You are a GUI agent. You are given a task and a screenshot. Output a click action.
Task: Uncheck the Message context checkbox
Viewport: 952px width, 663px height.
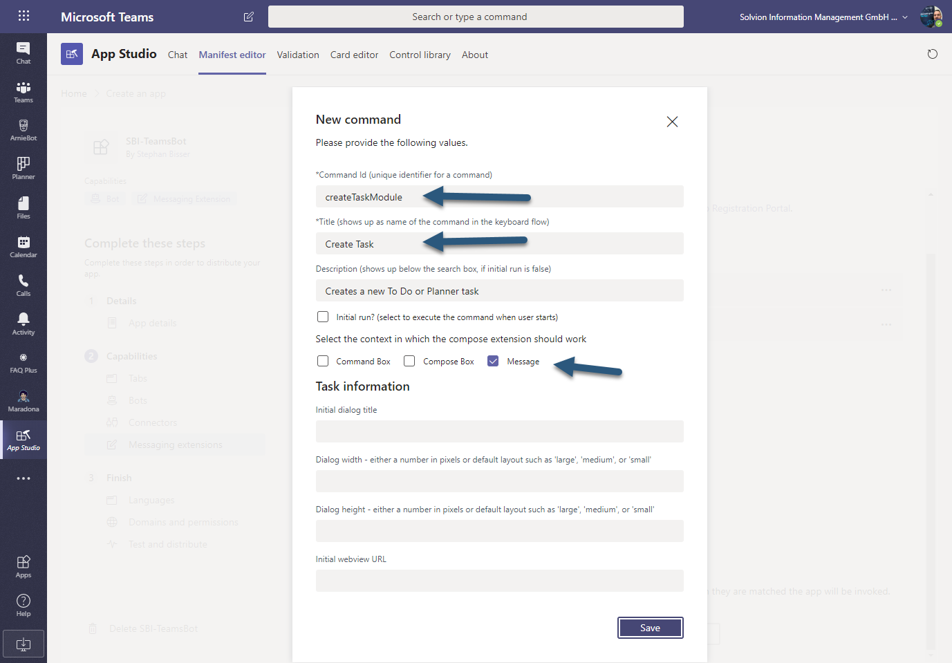493,361
